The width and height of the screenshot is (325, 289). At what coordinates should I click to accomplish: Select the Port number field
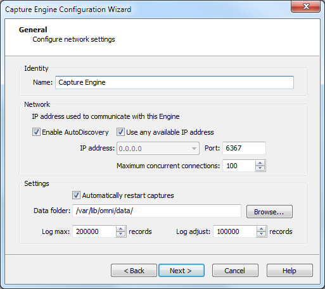coord(244,148)
